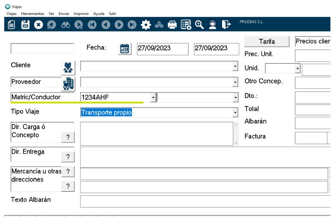Click the save floppy disk icon

point(25,25)
